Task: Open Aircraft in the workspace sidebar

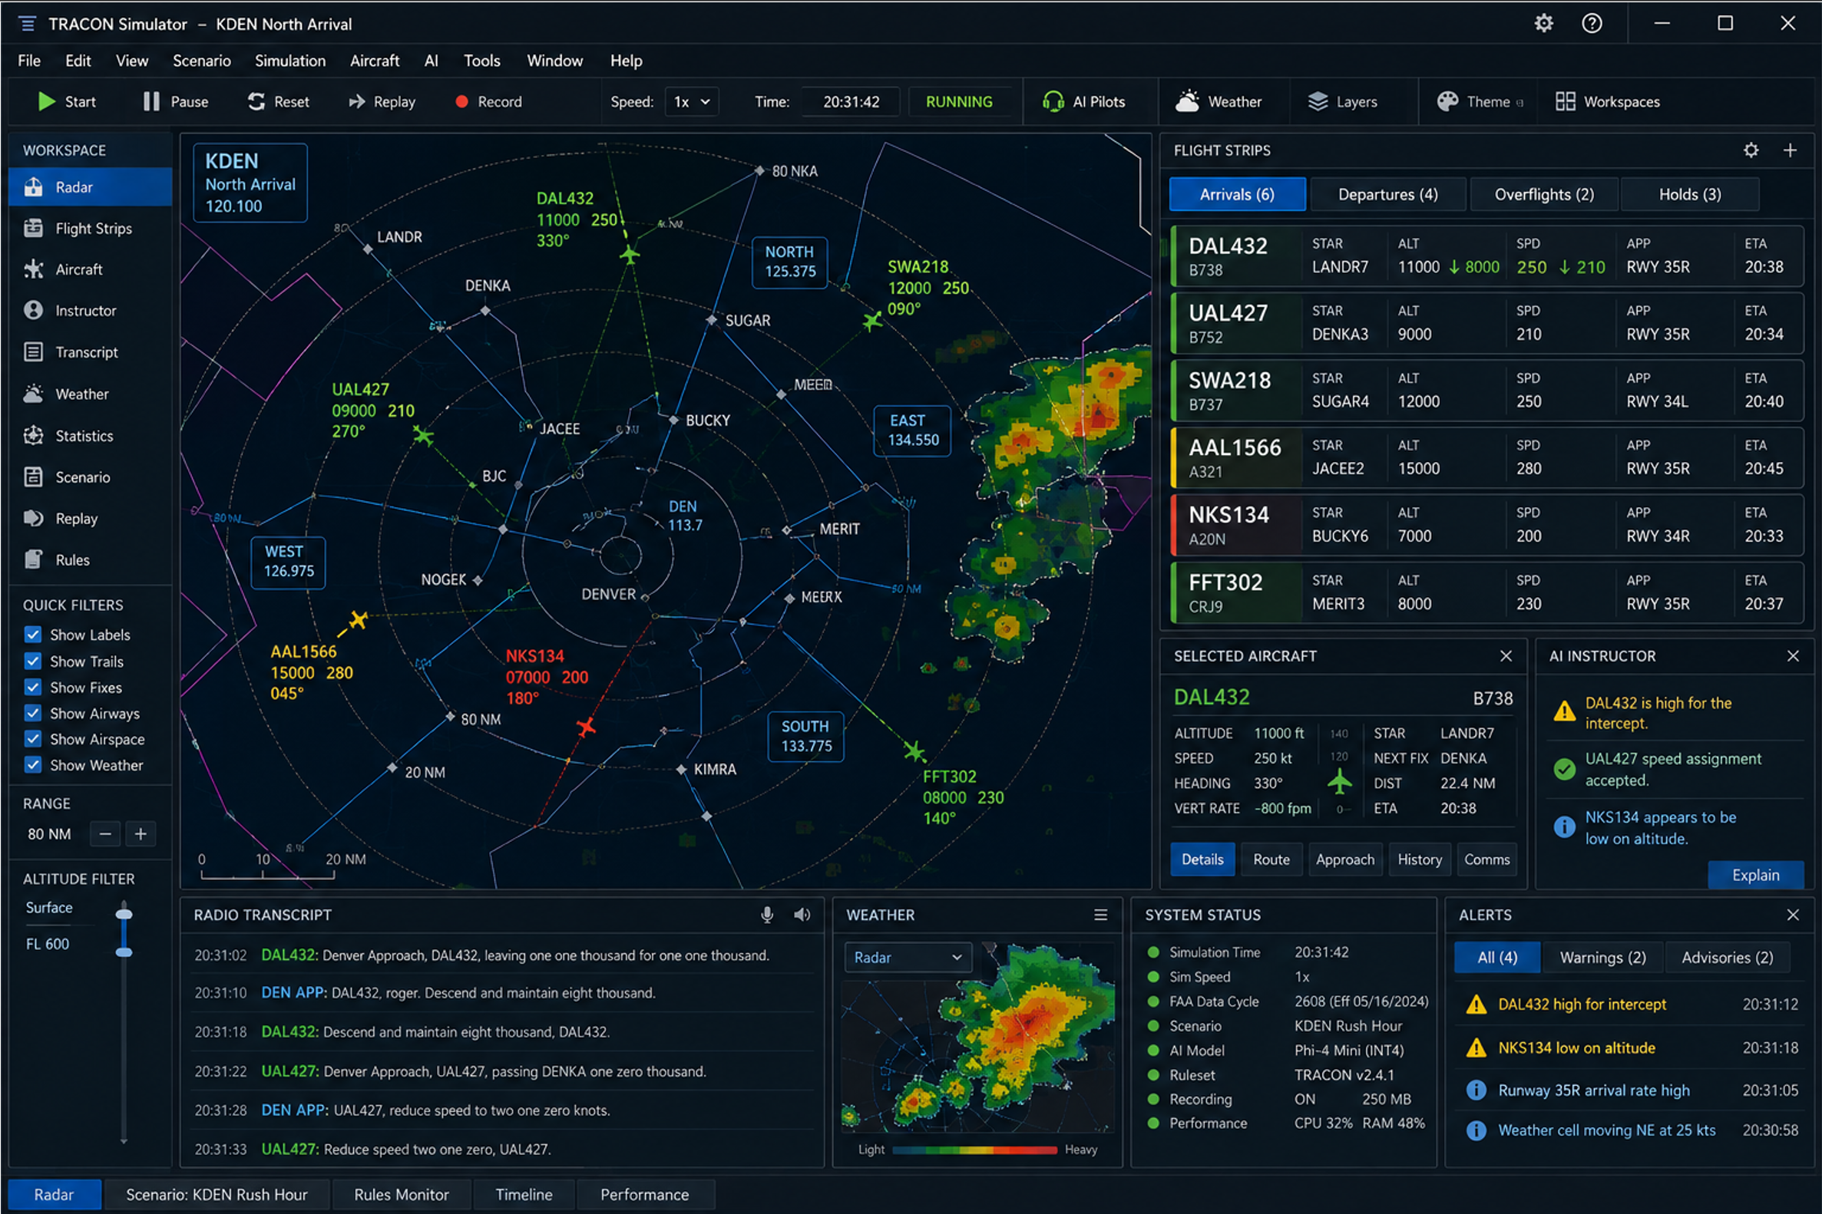Action: coord(90,269)
